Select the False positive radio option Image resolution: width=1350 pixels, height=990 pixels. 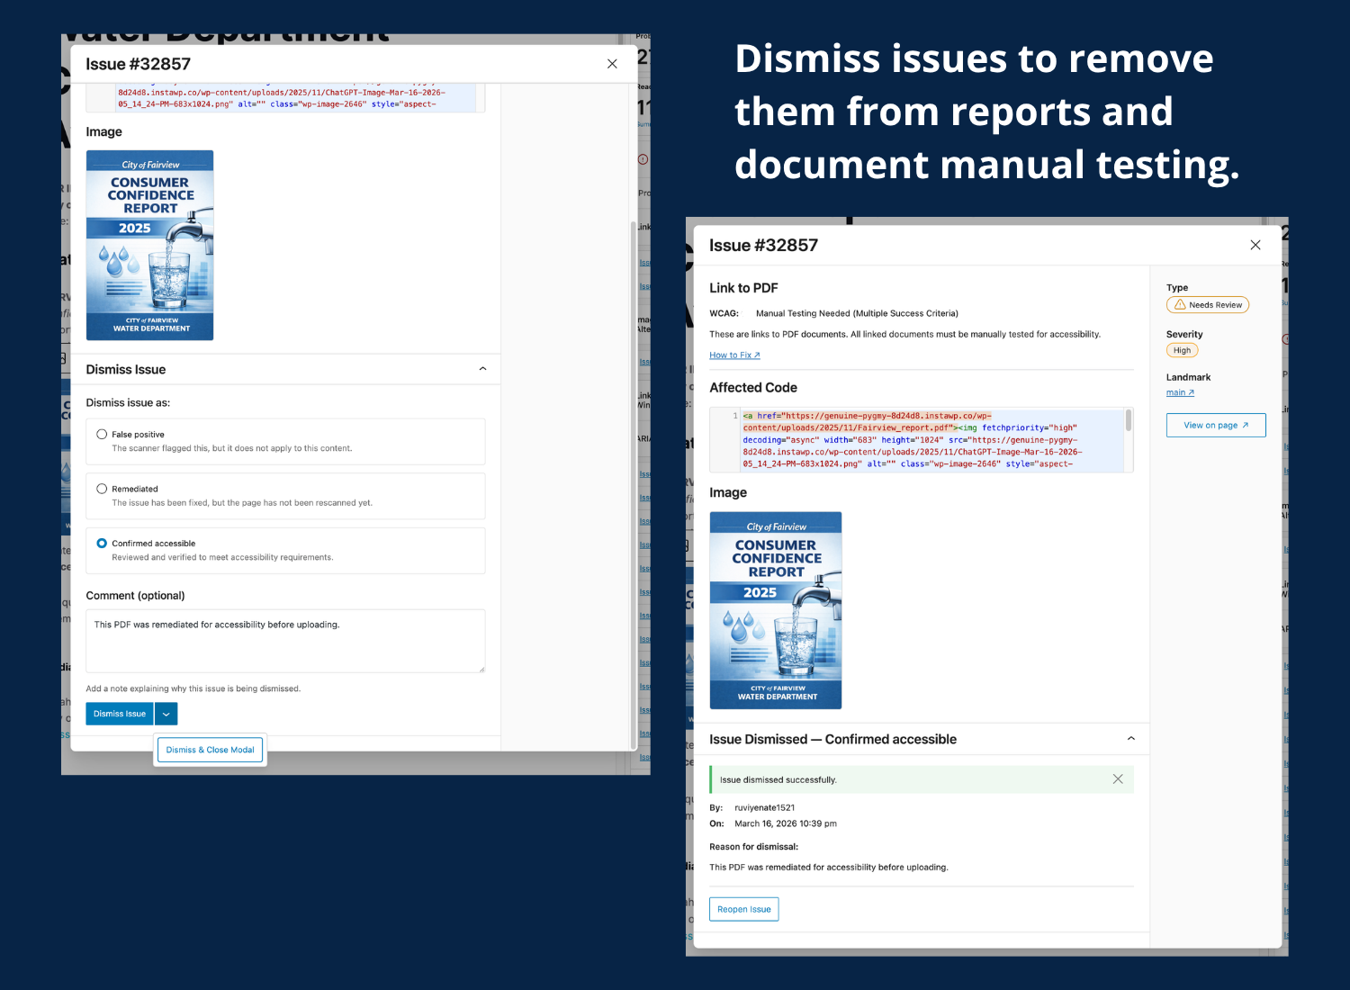102,434
